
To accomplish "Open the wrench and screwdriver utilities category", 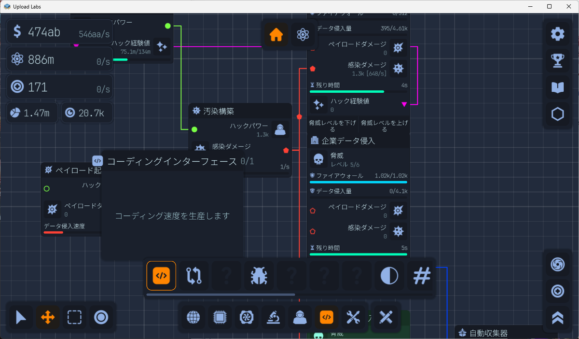I will click(353, 317).
